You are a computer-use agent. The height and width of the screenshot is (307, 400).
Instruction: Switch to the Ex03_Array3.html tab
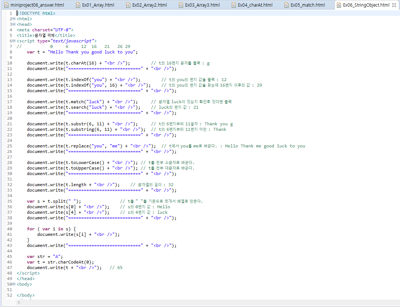point(200,5)
